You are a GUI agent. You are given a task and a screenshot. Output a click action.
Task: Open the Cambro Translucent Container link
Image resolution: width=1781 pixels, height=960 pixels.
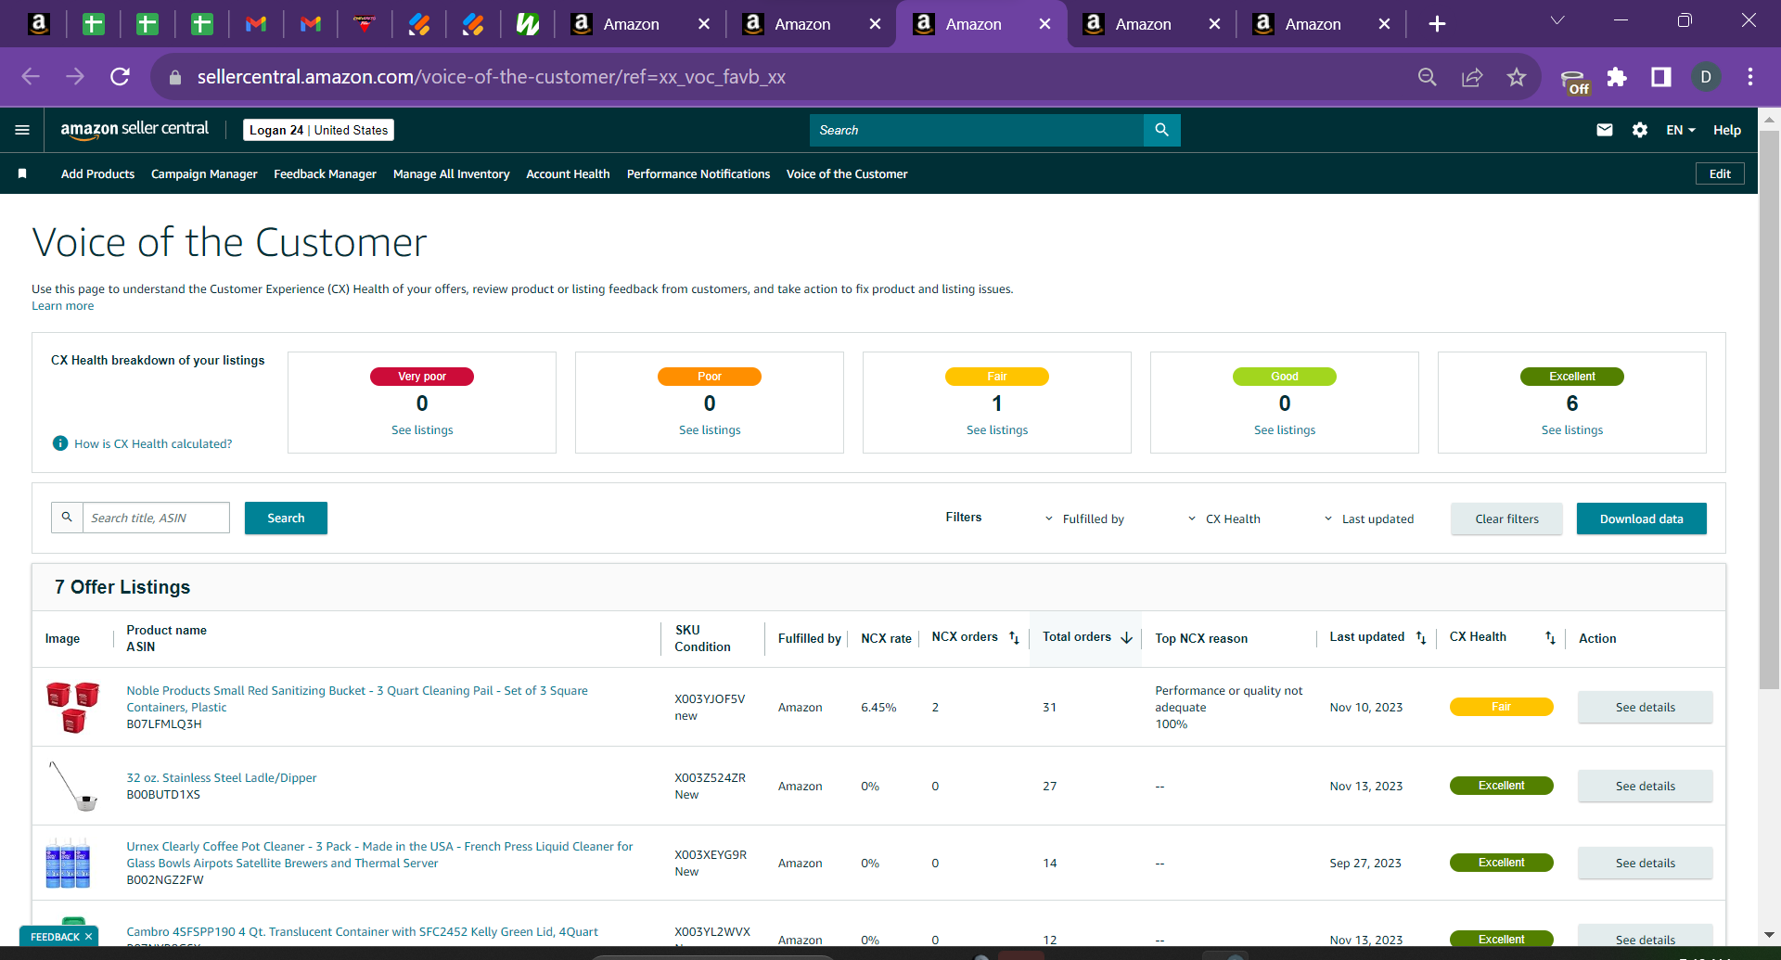362,931
